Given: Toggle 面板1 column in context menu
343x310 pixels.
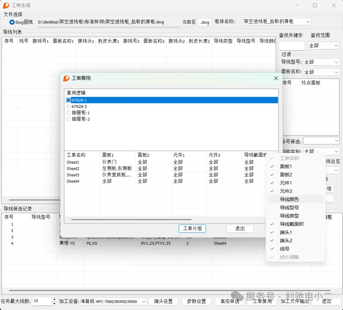Looking at the screenshot, I should (x=296, y=166).
